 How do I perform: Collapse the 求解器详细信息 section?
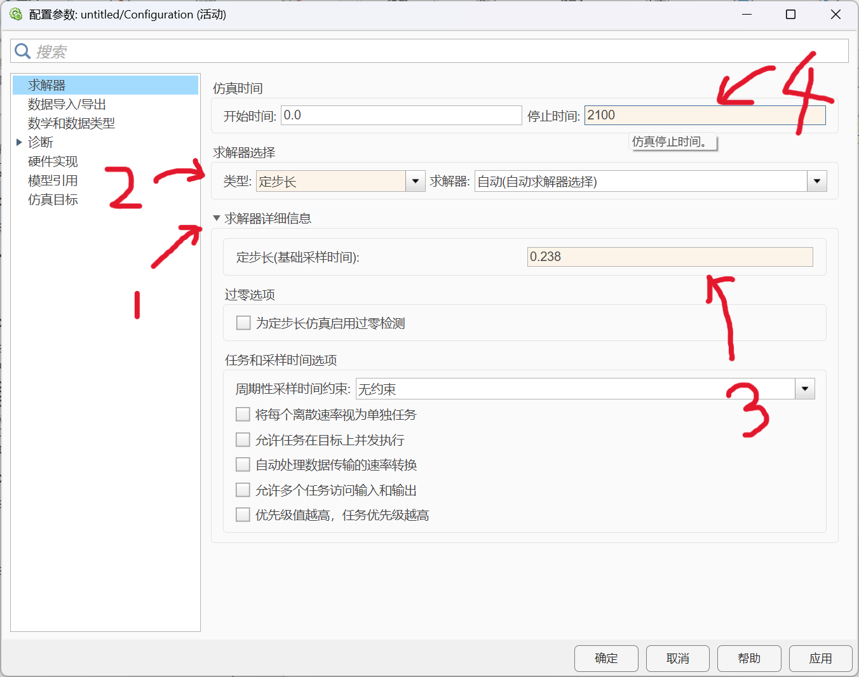[x=216, y=217]
